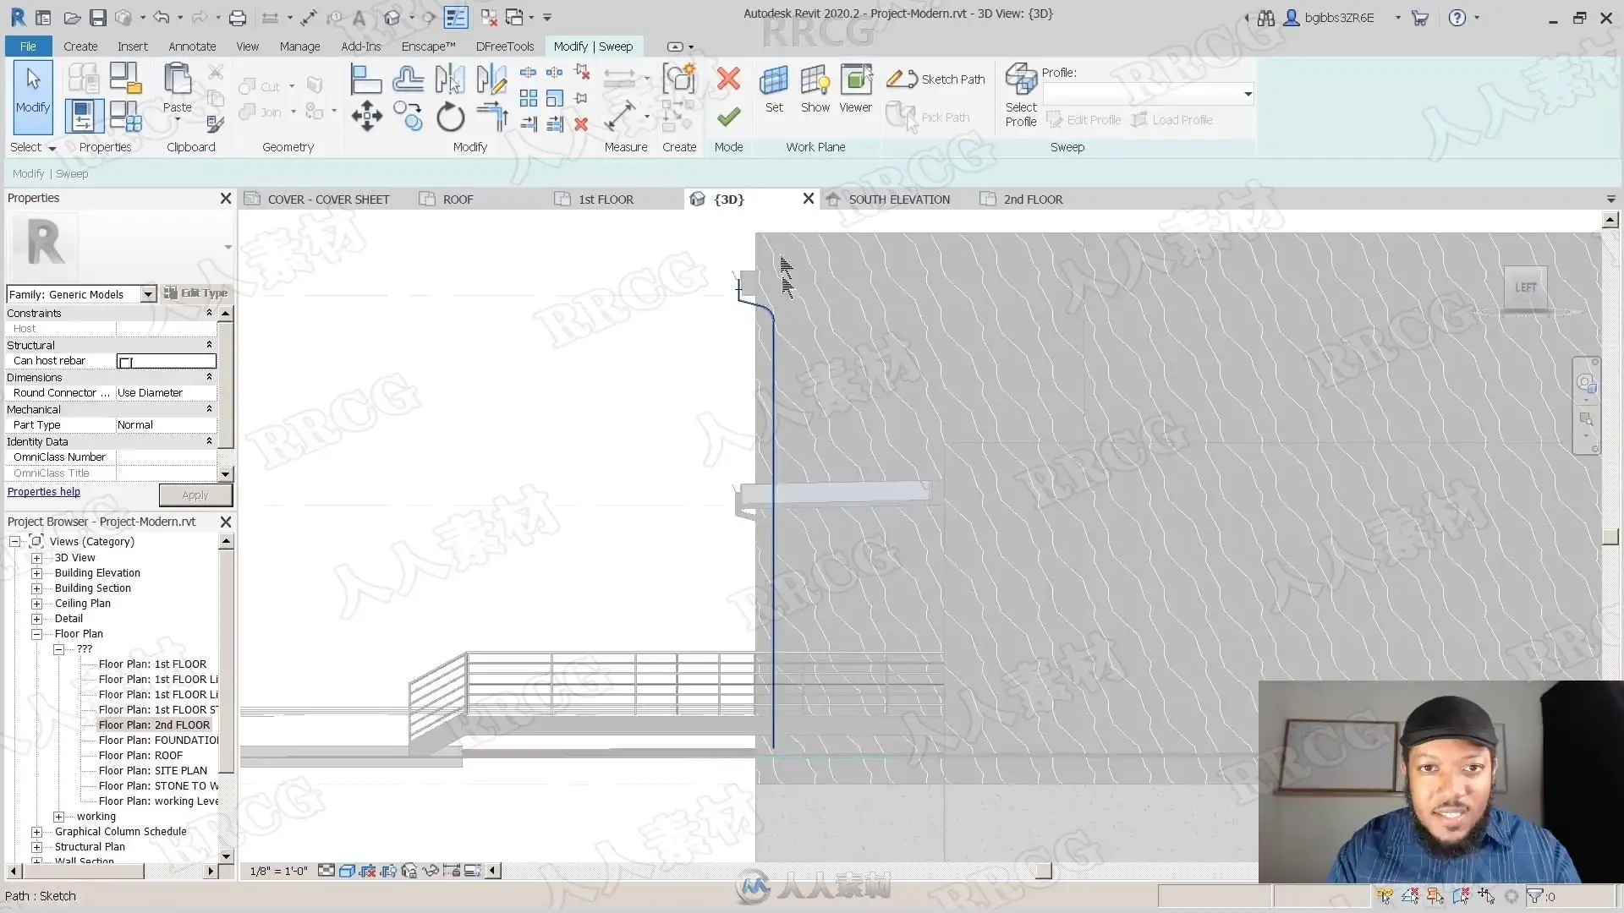Click the Sketch Path button

pyautogui.click(x=936, y=79)
